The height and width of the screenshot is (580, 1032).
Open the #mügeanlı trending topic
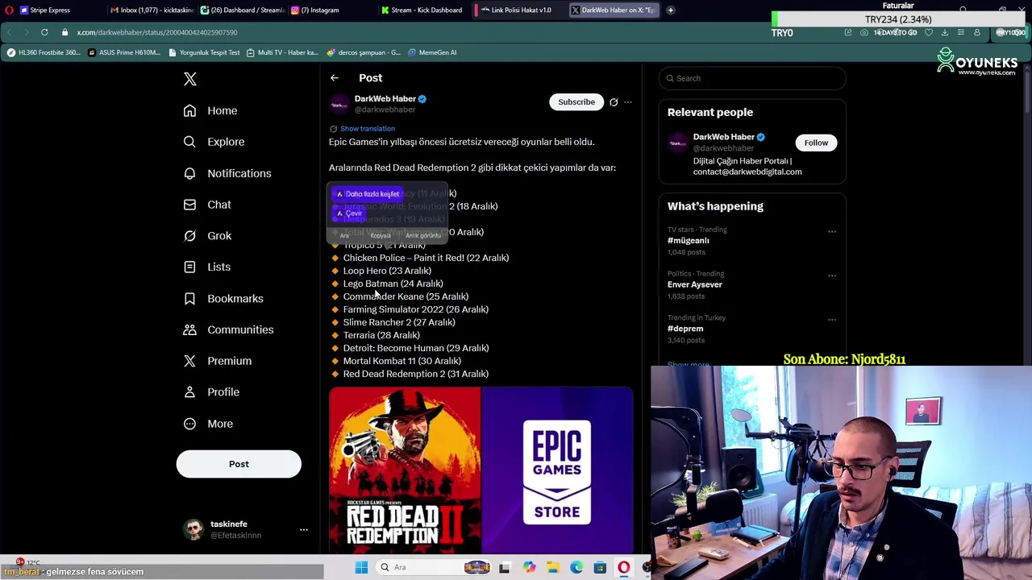tap(689, 241)
